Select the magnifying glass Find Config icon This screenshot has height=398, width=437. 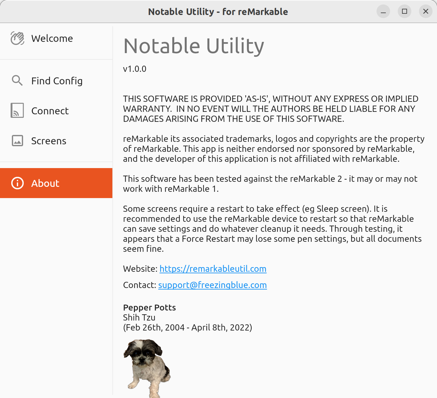click(17, 81)
